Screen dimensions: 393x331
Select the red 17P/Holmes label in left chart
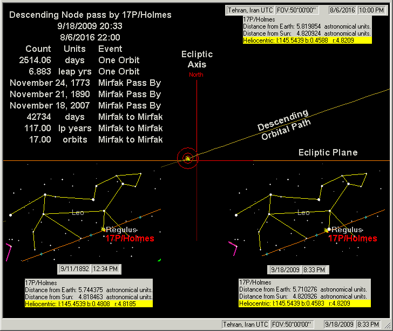pos(130,238)
